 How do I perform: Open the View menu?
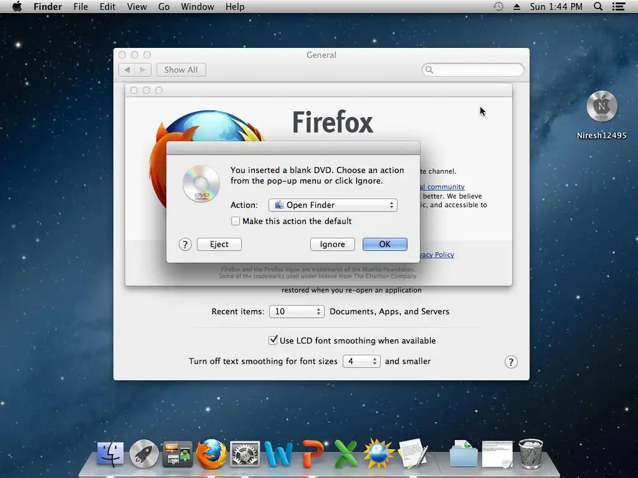[x=136, y=6]
